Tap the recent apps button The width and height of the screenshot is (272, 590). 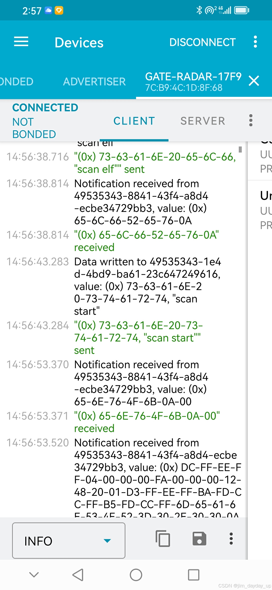193,575
